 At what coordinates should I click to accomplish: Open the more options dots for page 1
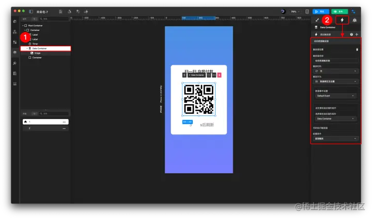point(64,122)
